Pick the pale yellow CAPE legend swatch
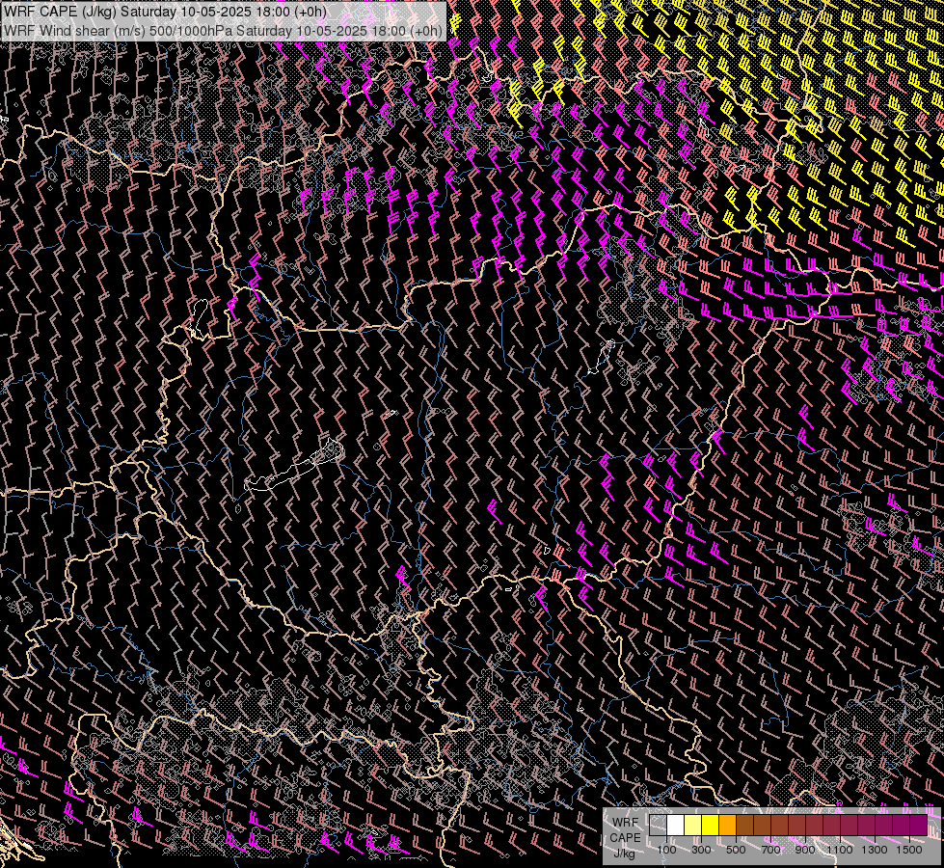Viewport: 944px width, 868px height. 693,826
